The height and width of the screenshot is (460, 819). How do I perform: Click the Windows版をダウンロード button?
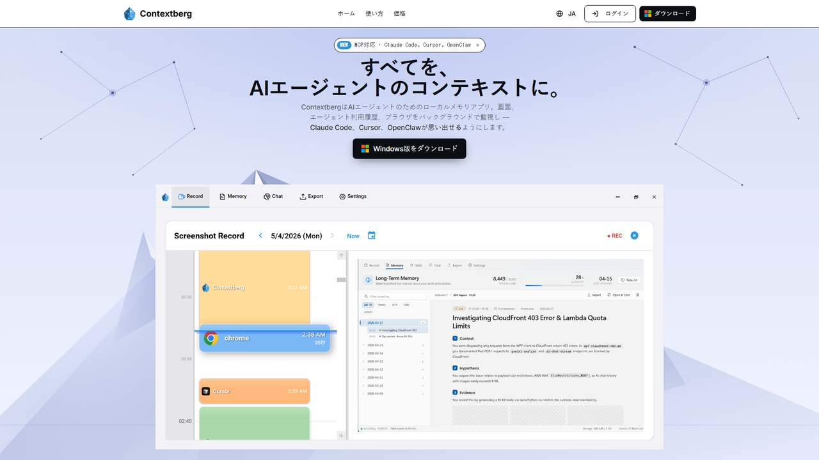pos(409,149)
